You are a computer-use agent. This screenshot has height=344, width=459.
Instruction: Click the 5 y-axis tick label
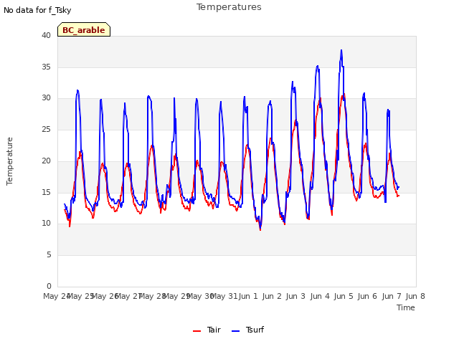pos(49,255)
